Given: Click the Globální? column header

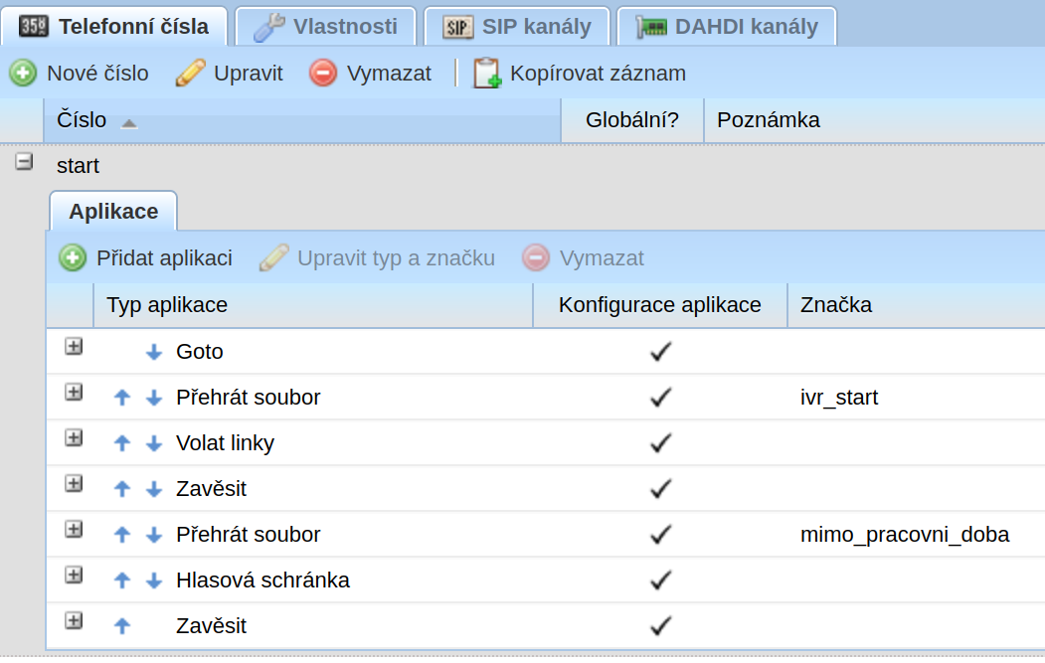Looking at the screenshot, I should (x=632, y=120).
